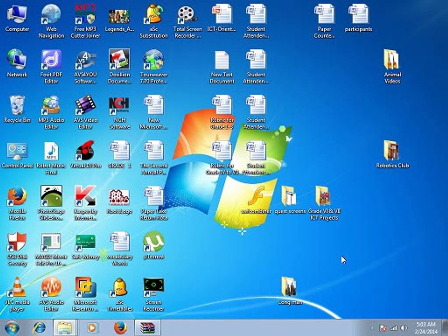
Task: Open the volume speaker tray icon
Action: 404,328
